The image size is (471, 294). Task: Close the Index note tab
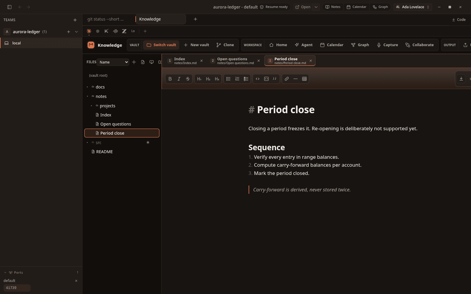click(x=201, y=61)
